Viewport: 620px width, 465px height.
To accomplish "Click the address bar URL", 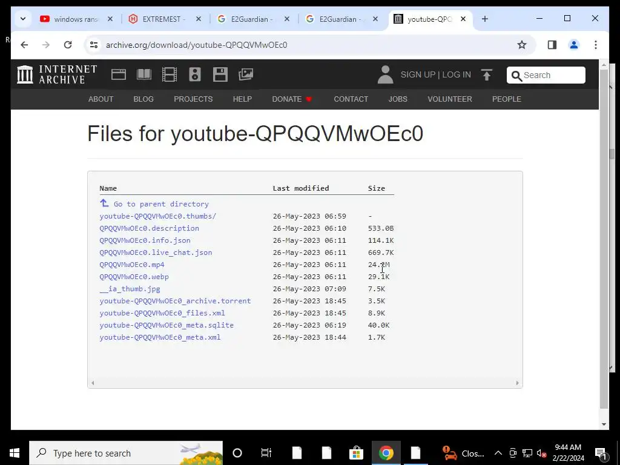I will point(197,45).
